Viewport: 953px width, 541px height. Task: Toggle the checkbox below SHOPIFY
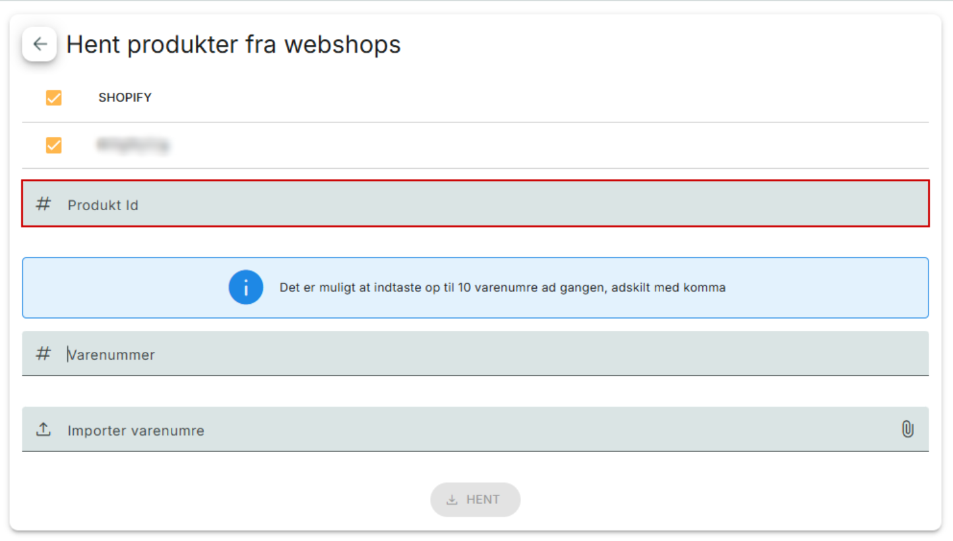pyautogui.click(x=53, y=145)
